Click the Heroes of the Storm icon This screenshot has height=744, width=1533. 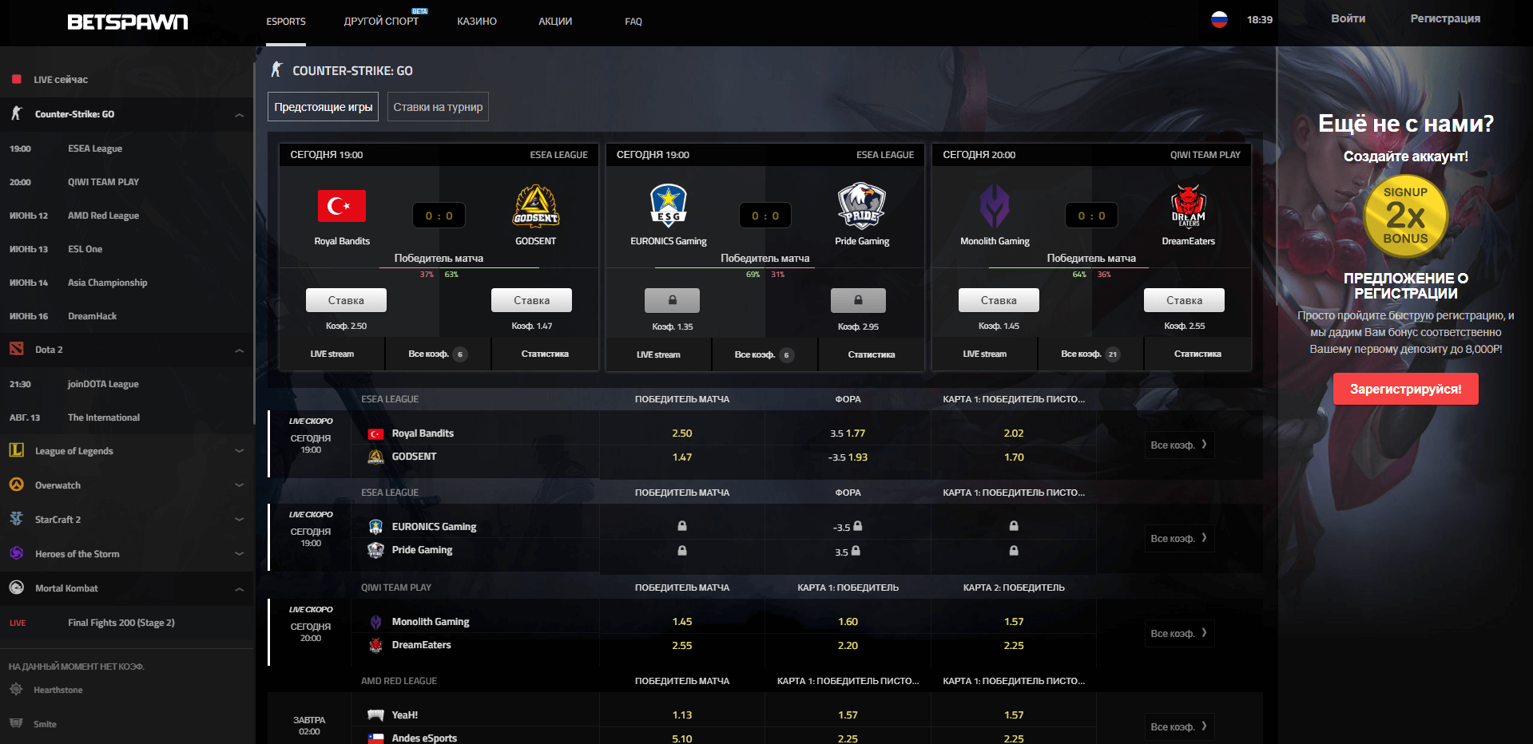[17, 553]
